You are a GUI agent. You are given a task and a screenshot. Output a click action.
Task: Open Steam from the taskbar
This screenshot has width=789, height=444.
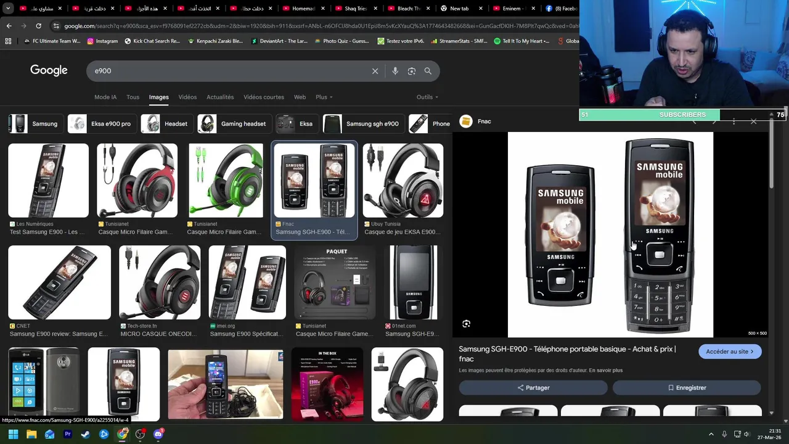86,434
